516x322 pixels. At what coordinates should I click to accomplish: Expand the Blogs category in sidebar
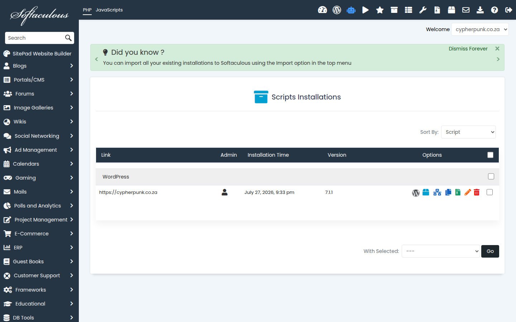click(39, 66)
